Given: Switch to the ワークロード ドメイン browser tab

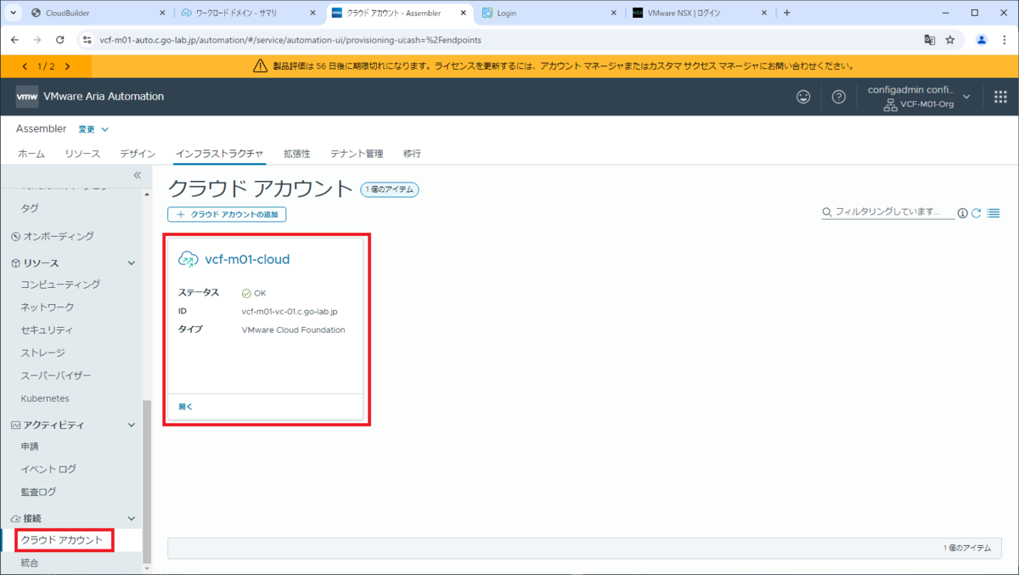Looking at the screenshot, I should coord(248,13).
